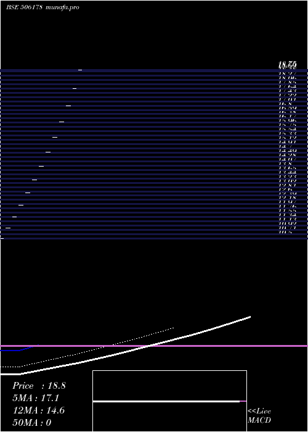308x432 pixels.
Task: Select the Price : 18.8 readout
Action: 39,386
